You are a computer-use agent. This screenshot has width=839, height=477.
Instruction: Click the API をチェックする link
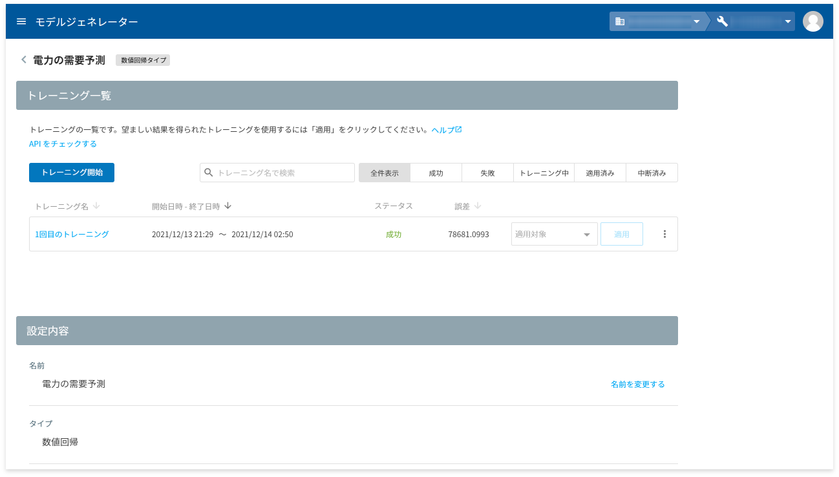[x=63, y=143]
